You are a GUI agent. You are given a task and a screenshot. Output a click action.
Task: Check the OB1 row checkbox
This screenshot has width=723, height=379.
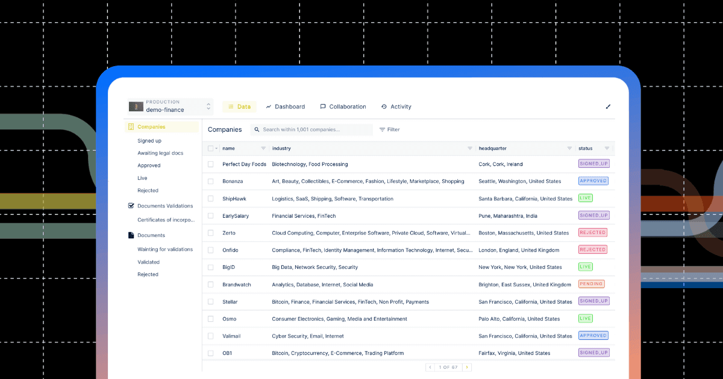coord(211,353)
